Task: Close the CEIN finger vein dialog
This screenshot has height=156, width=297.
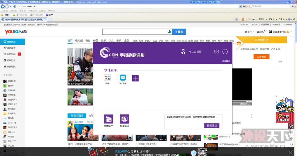Action: pyautogui.click(x=225, y=52)
